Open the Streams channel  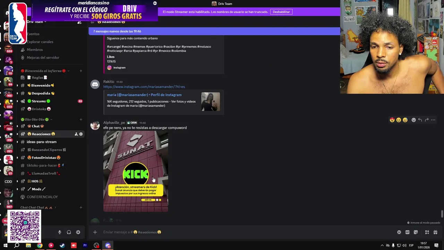[x=52, y=101]
